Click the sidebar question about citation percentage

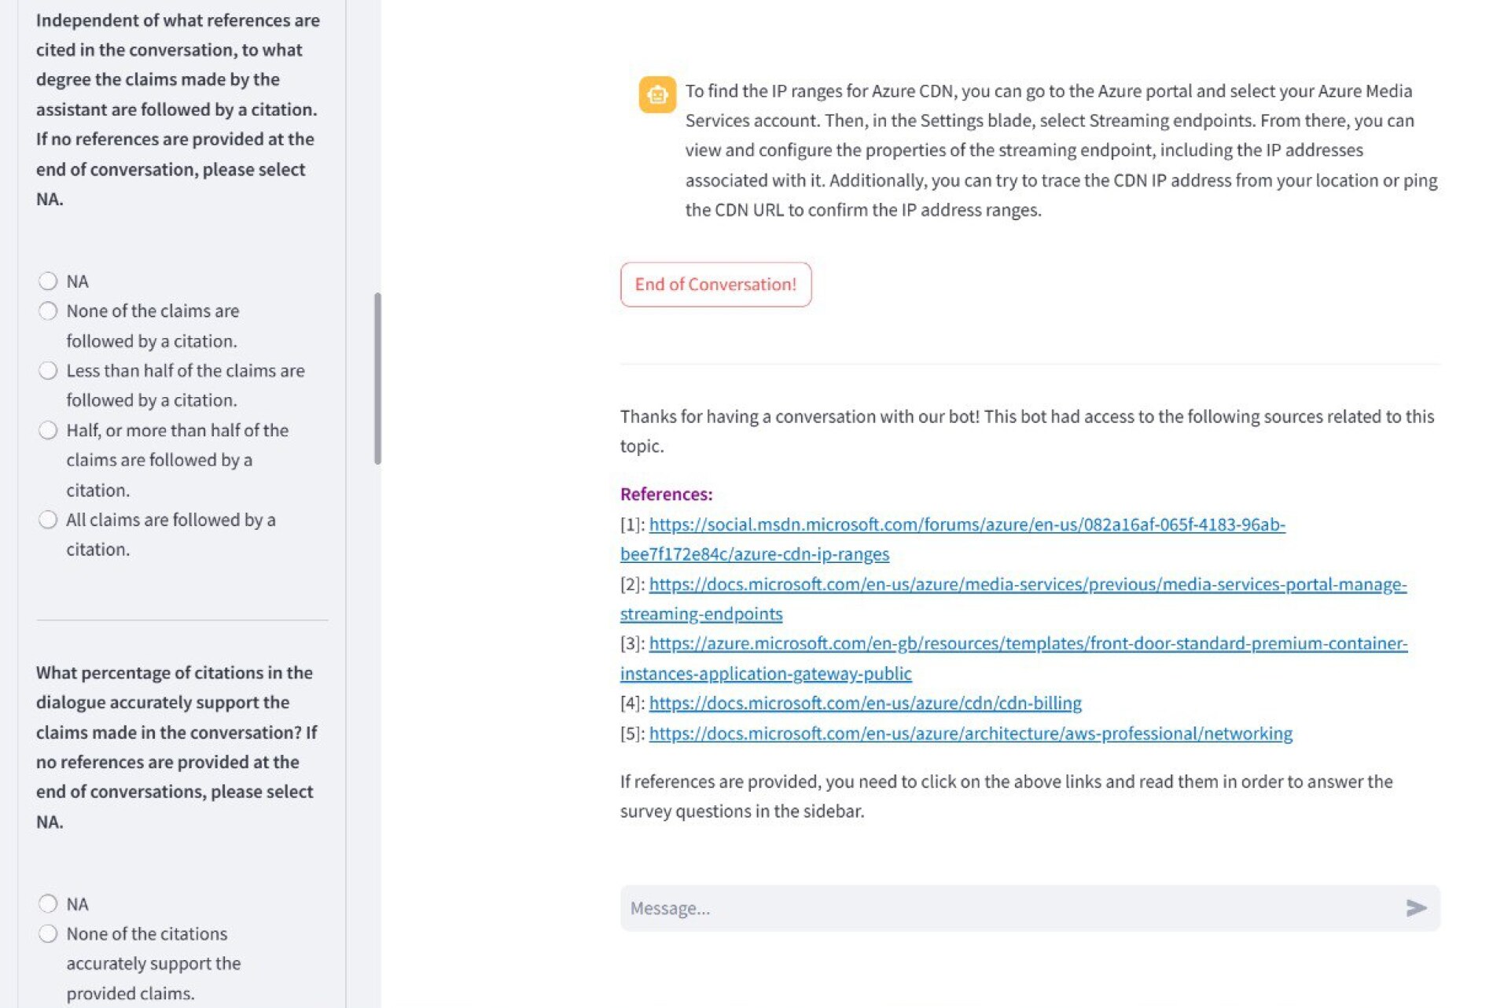176,746
